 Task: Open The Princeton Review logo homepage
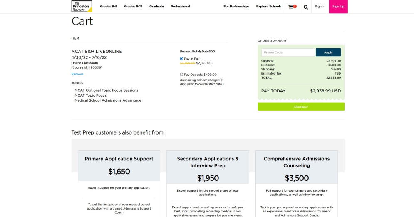click(x=82, y=6)
